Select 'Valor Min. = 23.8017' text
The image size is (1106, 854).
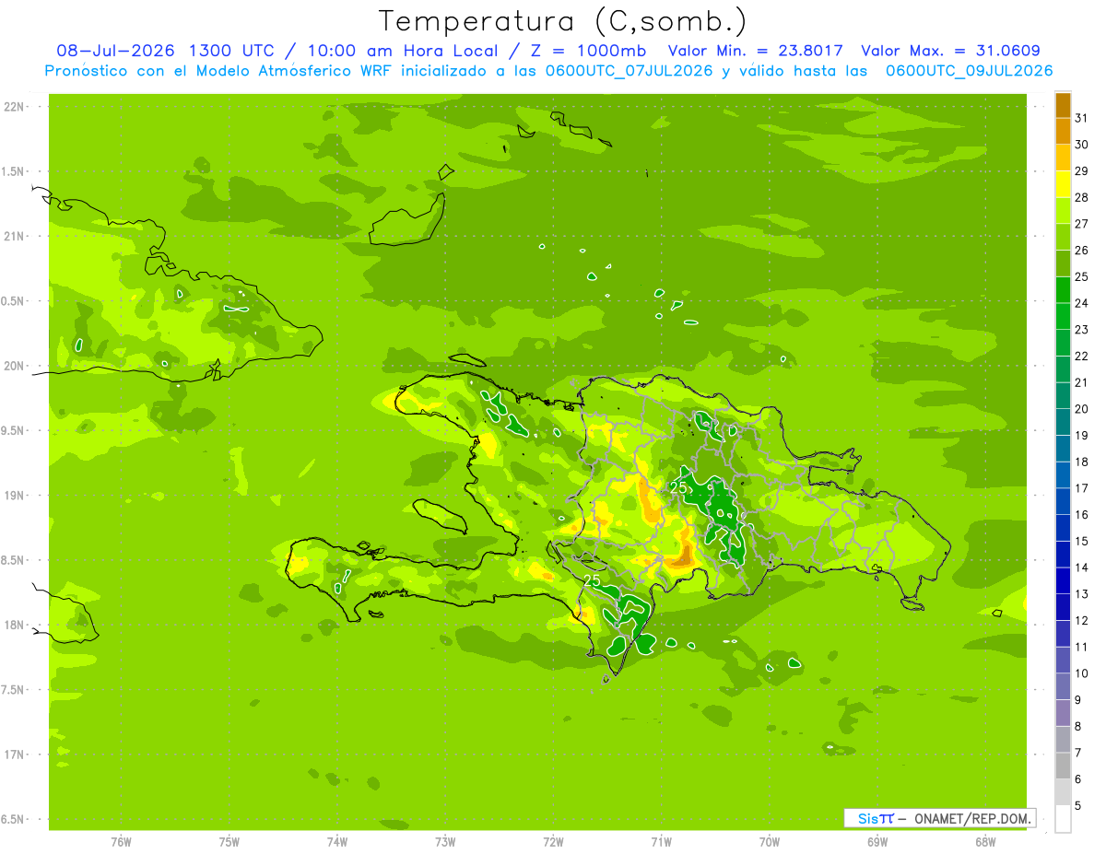coord(756,51)
